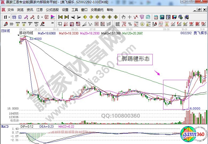Open the calendar icon showing 21
This screenshot has height=144, width=208.
click(156, 17)
